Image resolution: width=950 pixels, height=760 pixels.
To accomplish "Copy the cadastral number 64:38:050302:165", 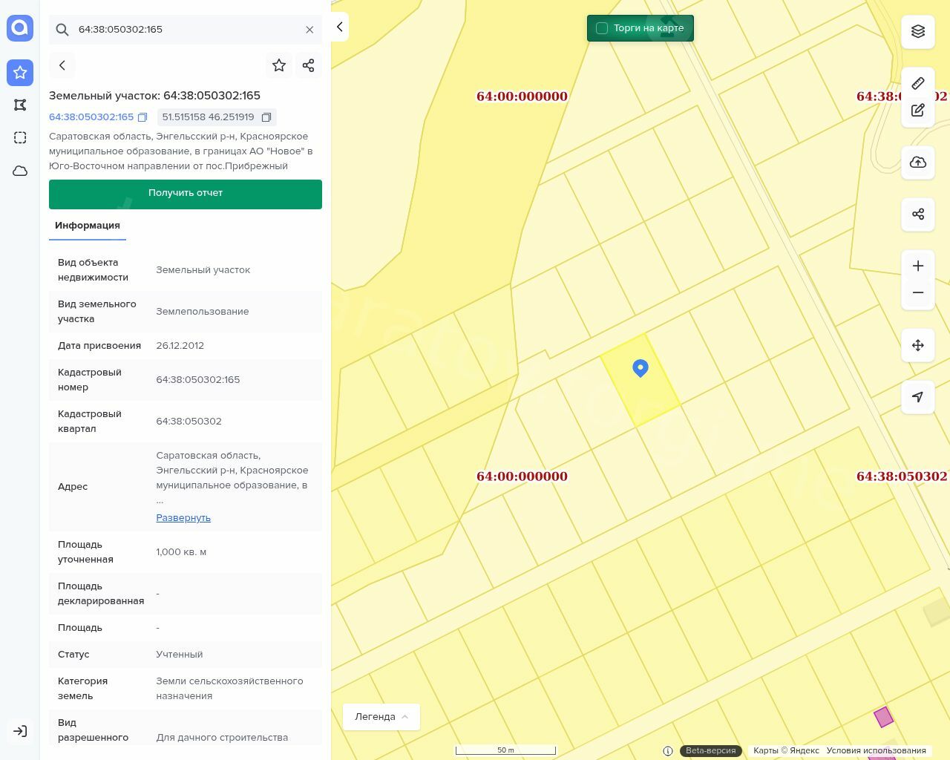I will [142, 117].
